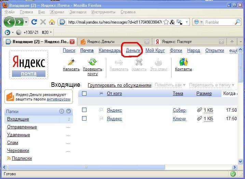Click the Удалить cross icon

pos(139,62)
